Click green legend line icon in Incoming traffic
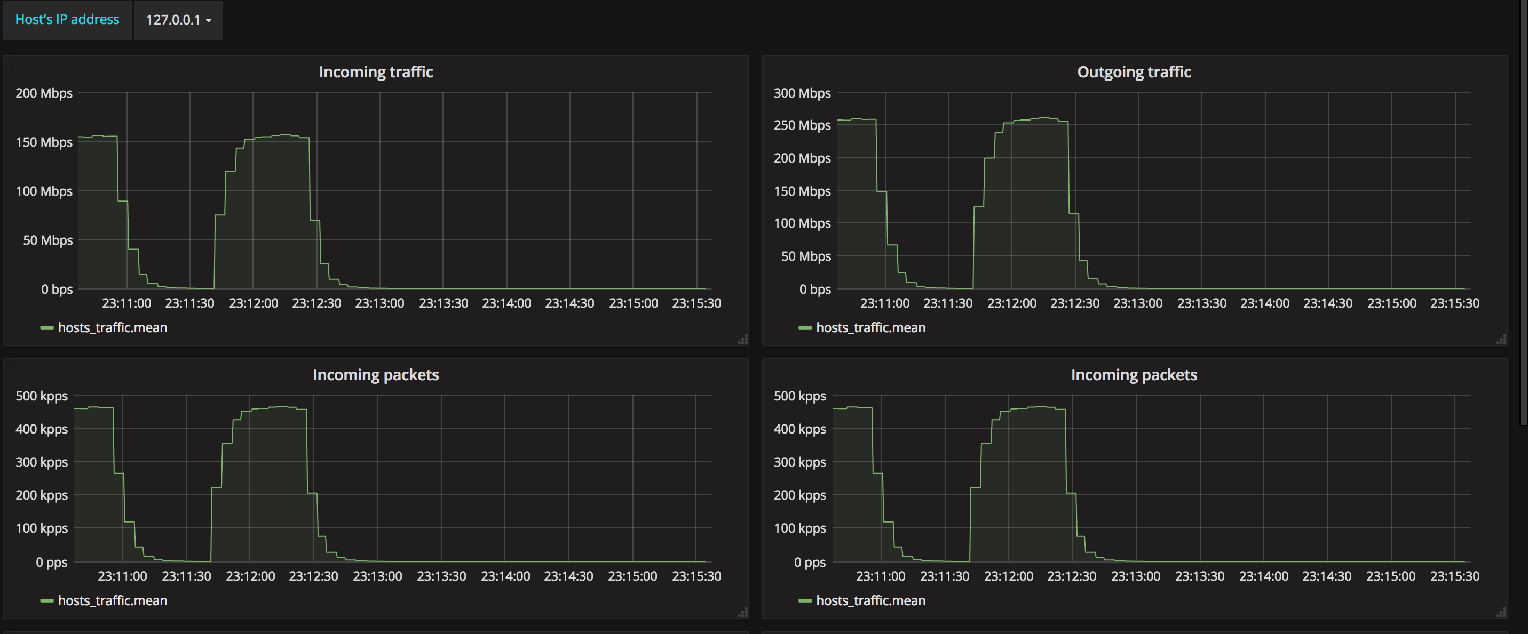 tap(47, 328)
